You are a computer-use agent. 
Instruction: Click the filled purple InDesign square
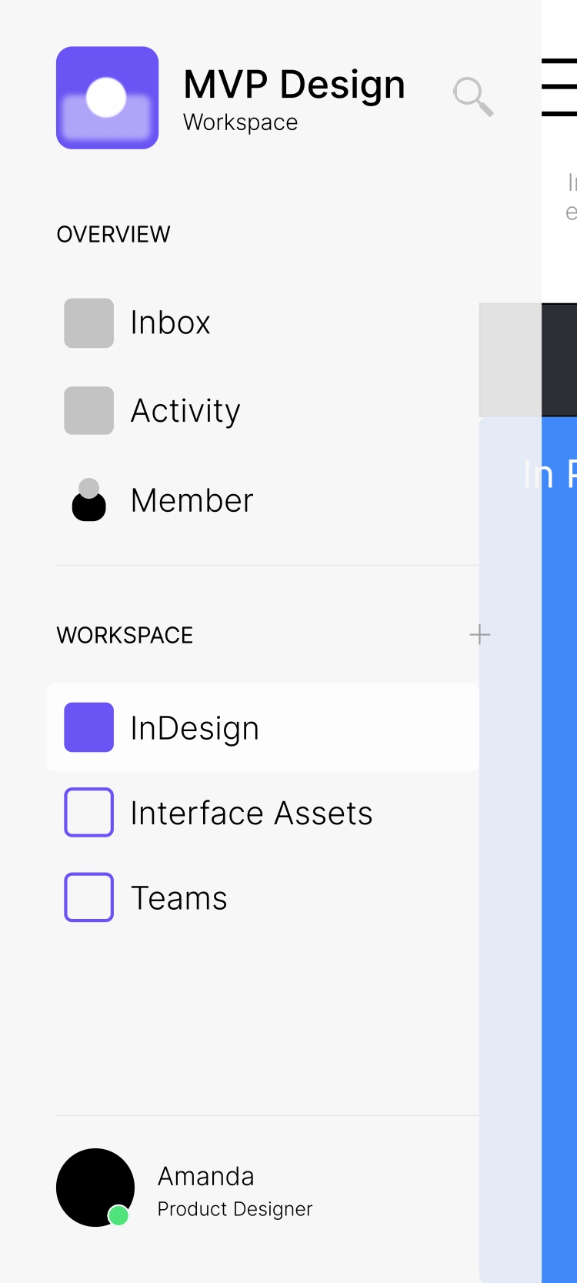coord(88,727)
